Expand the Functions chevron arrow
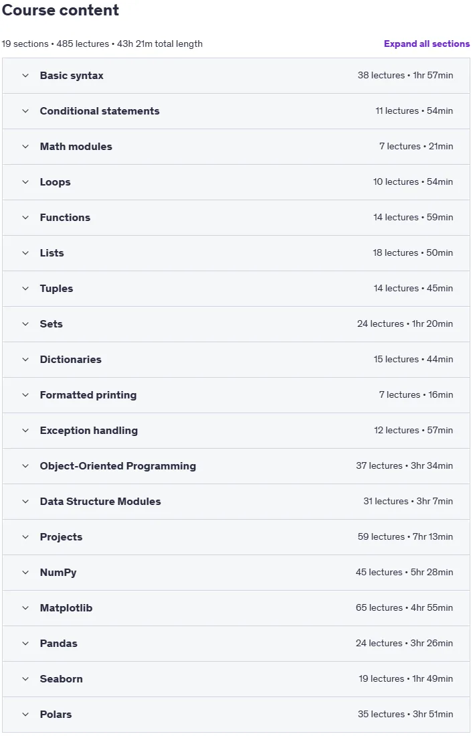Image resolution: width=473 pixels, height=736 pixels. (25, 218)
